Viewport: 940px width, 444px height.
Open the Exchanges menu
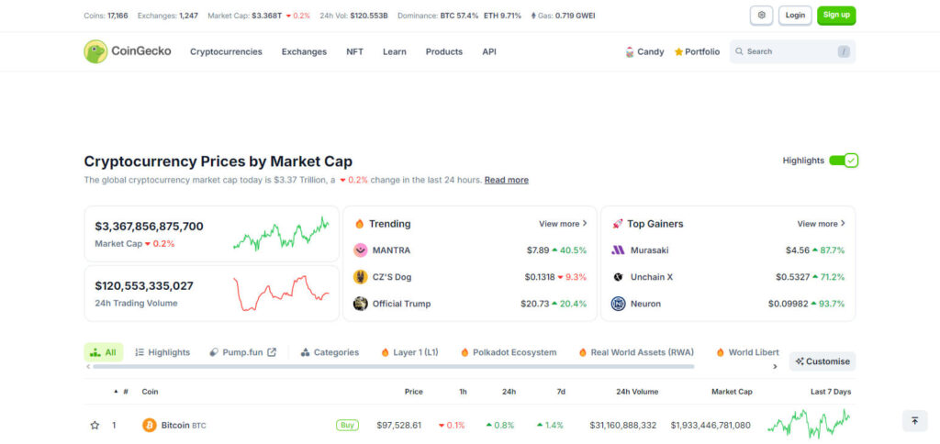(x=304, y=52)
